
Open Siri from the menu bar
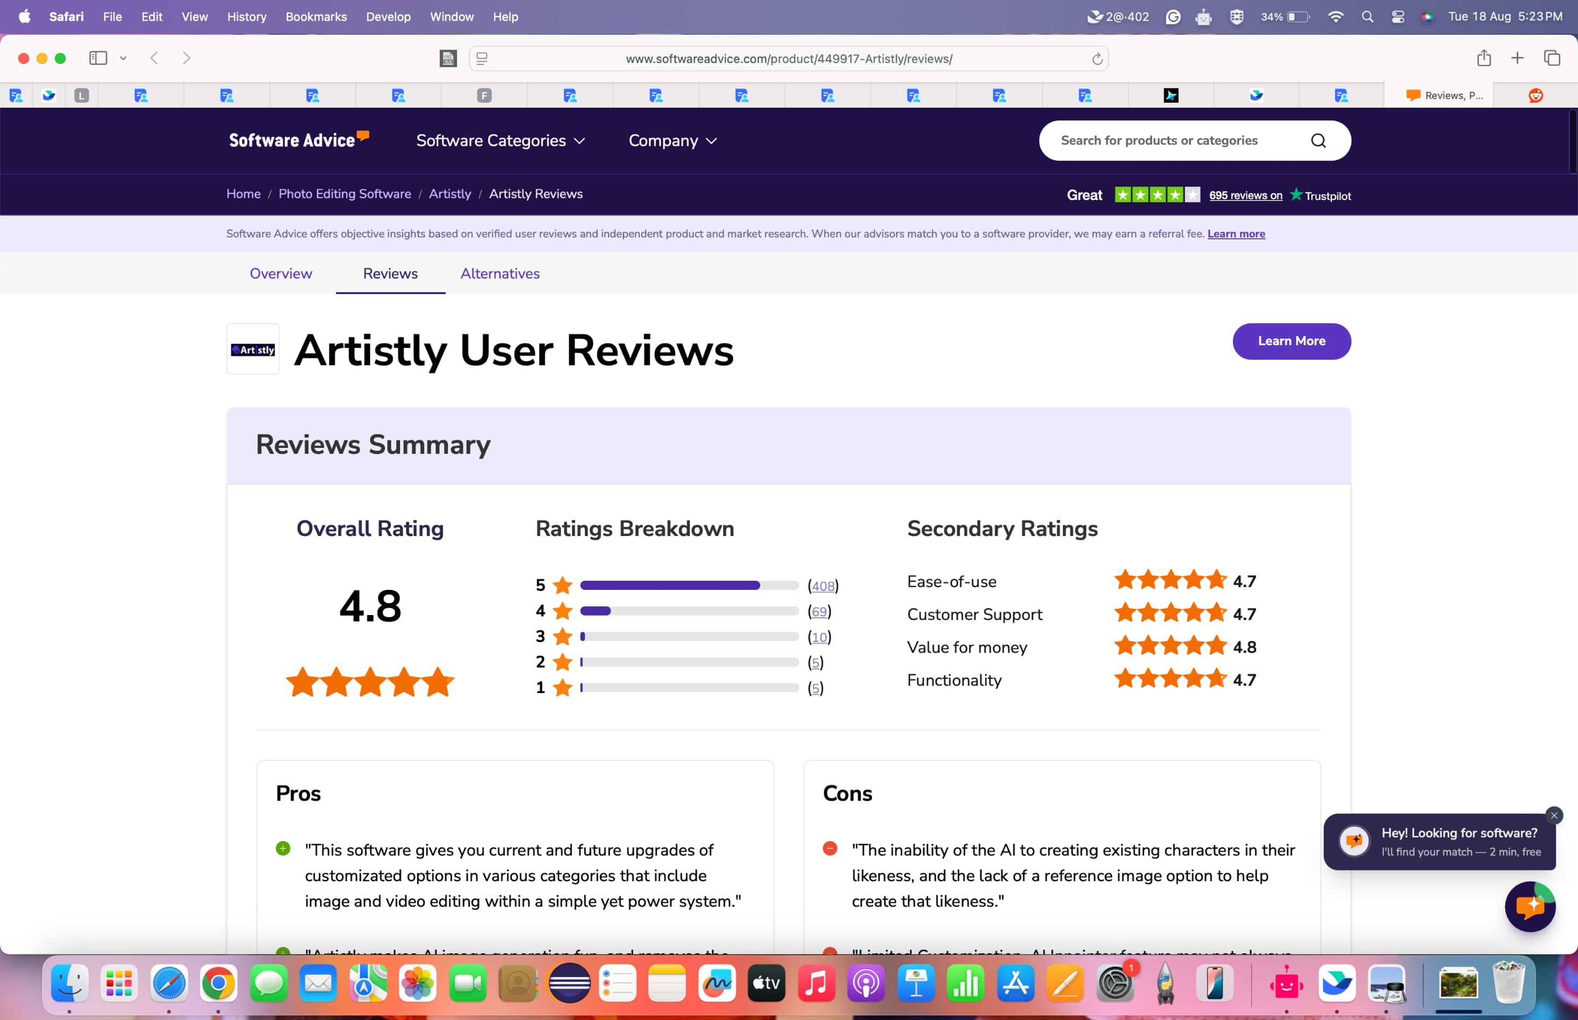click(1427, 17)
